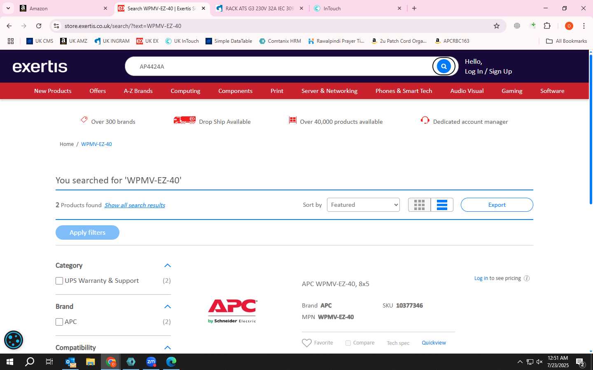Open Windows taskbar search

(x=30, y=362)
